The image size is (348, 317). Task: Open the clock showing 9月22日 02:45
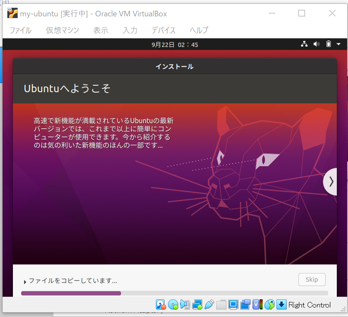[x=175, y=45]
